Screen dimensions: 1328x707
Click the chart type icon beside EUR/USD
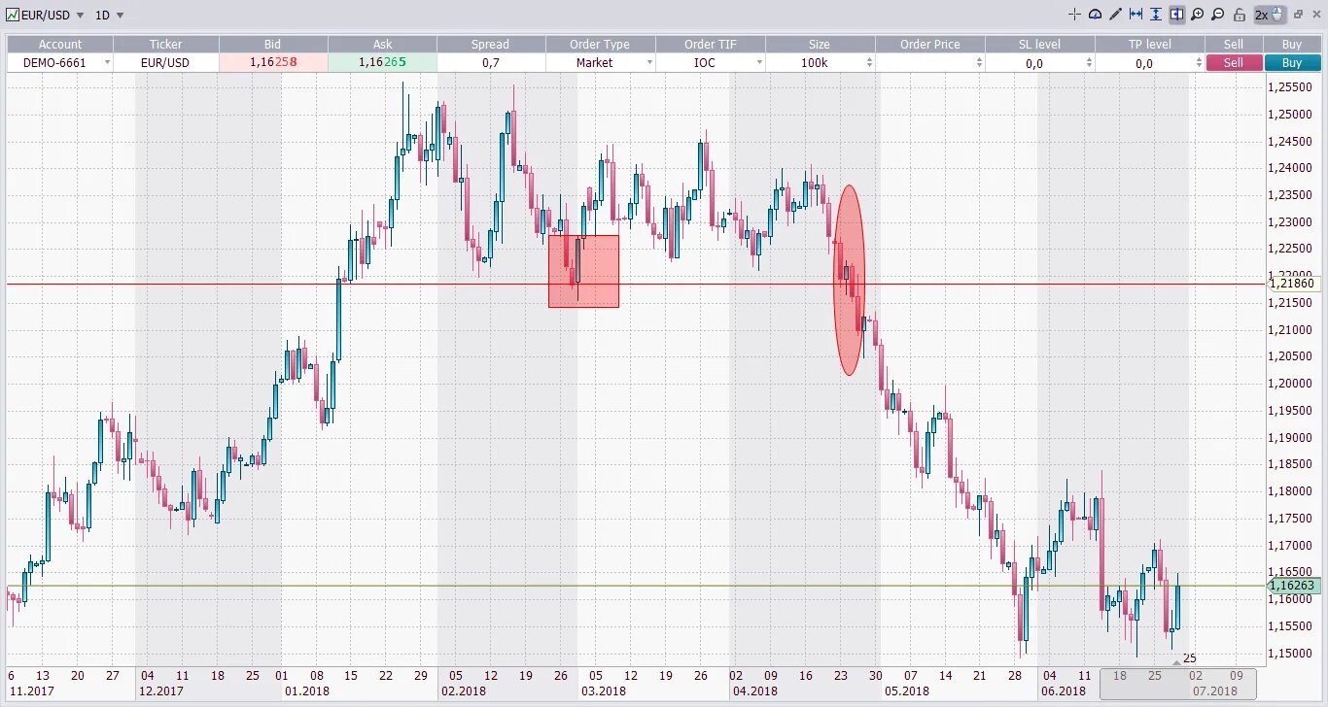tap(12, 16)
